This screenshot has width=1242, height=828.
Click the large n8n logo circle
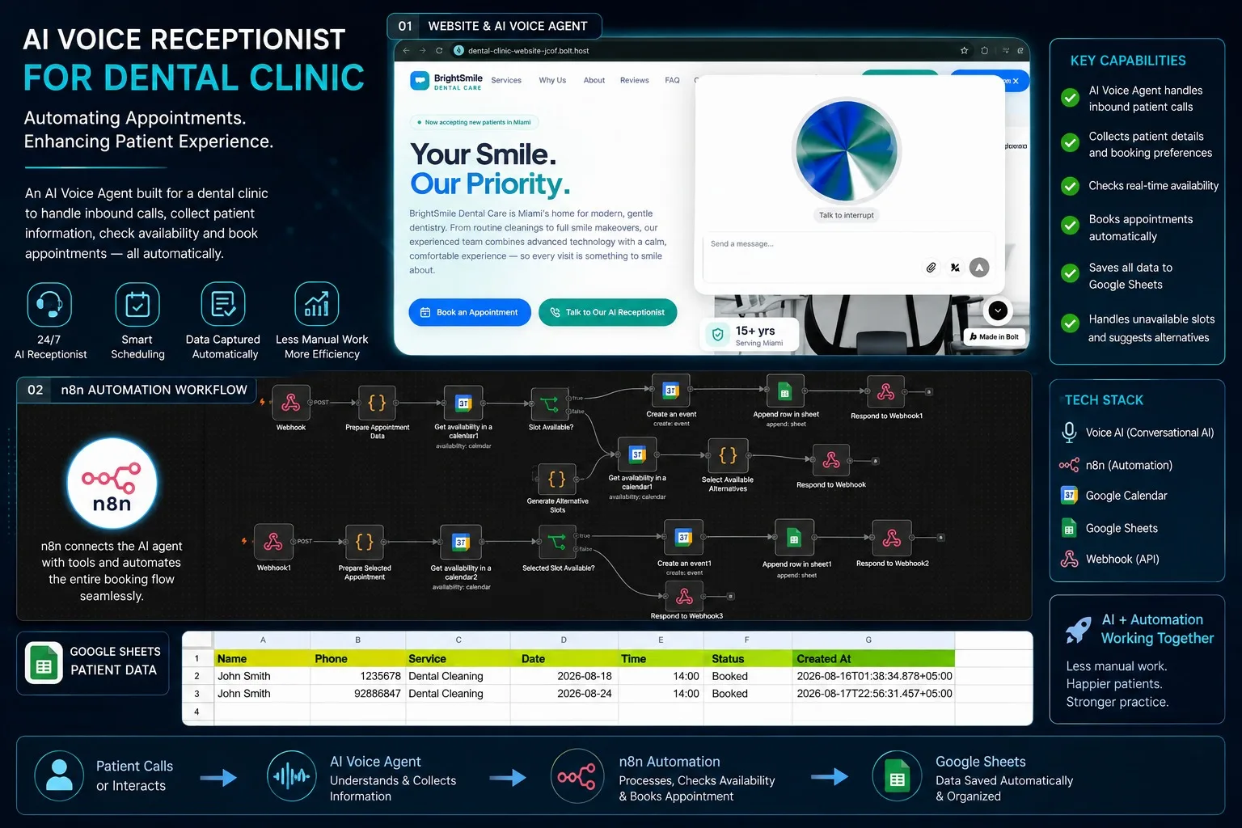112,484
